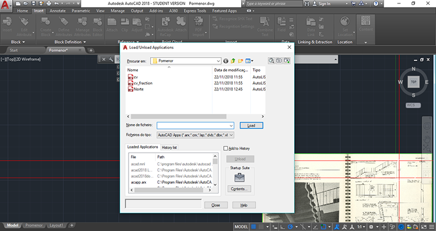Select the cv LISP file
436x231 pixels.
point(133,77)
